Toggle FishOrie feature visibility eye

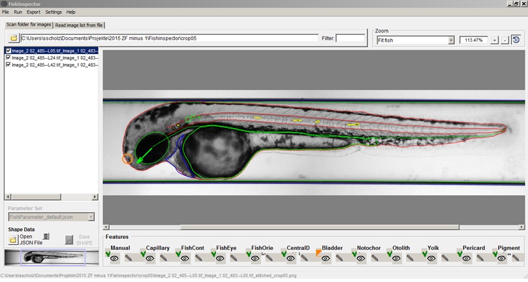255,258
